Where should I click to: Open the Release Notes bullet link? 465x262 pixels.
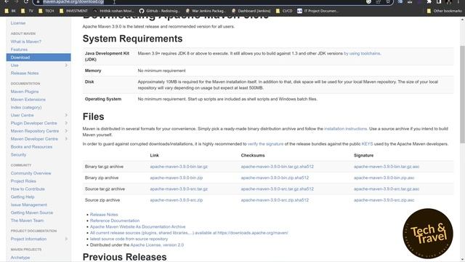[x=104, y=215]
